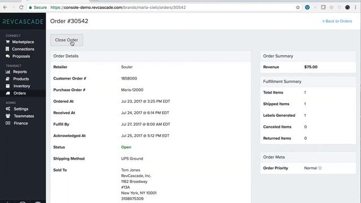Click customer order number 1858000
This screenshot has height=203, width=361.
pyautogui.click(x=129, y=78)
